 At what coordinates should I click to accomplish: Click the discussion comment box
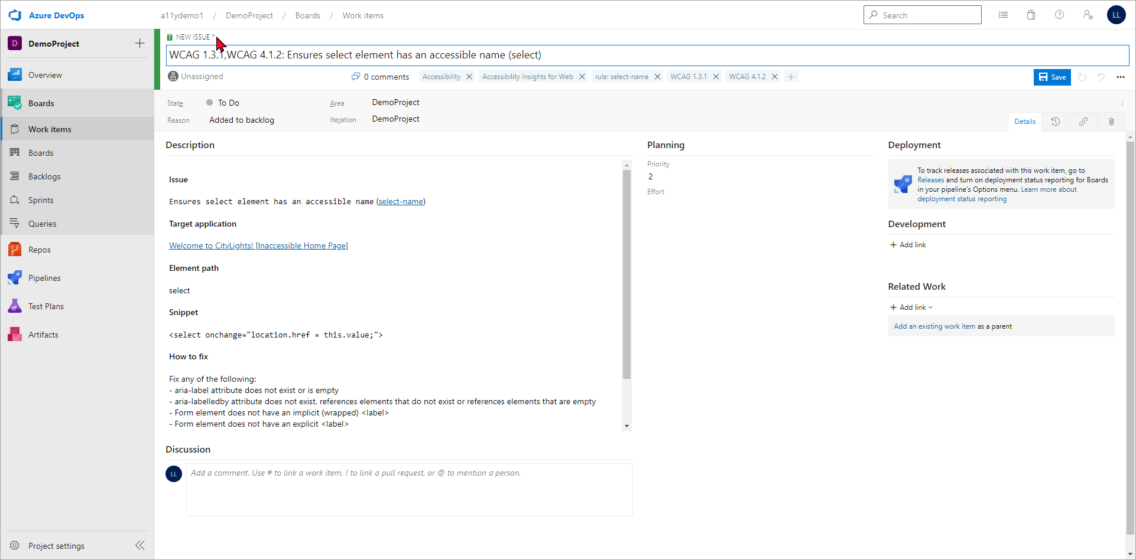pyautogui.click(x=409, y=490)
